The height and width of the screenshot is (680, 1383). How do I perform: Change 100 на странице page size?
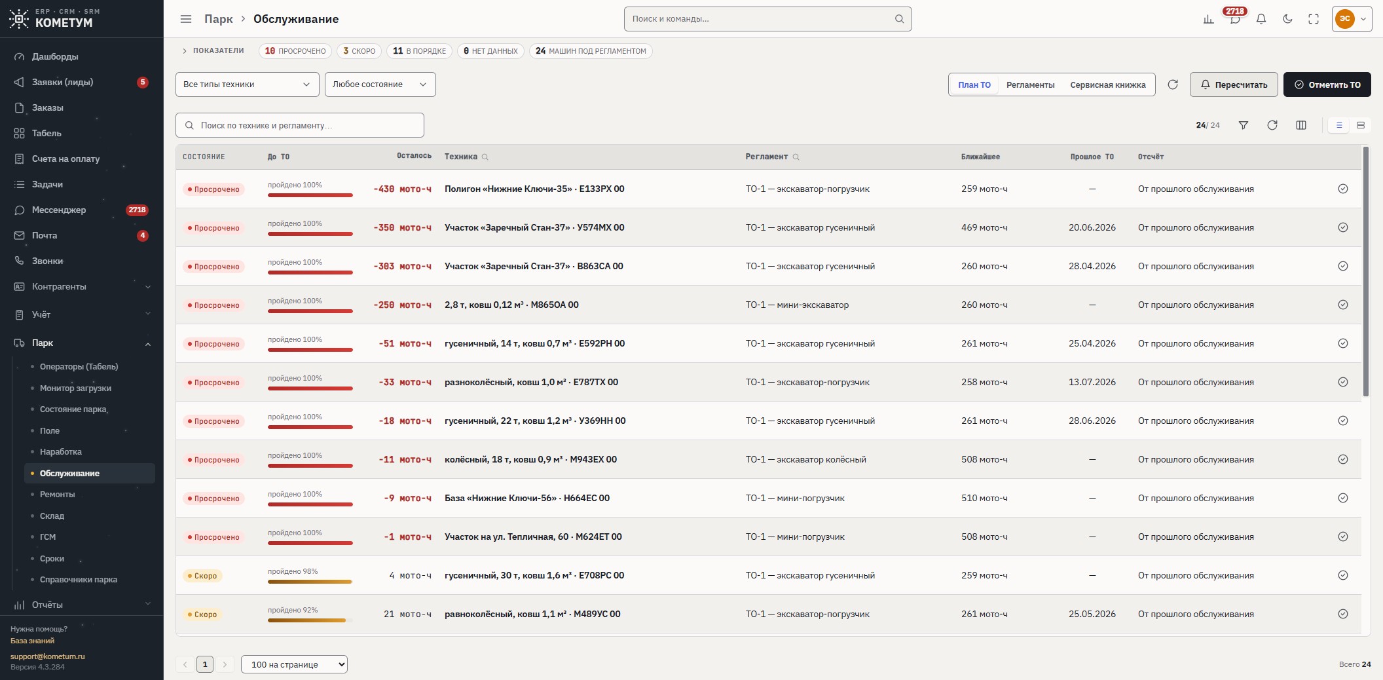click(295, 664)
